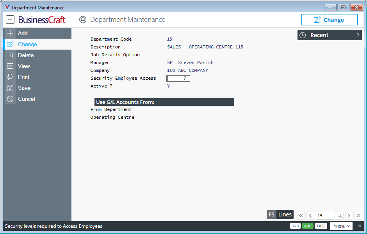Click the Use G/L Accounts From heading

(x=164, y=102)
